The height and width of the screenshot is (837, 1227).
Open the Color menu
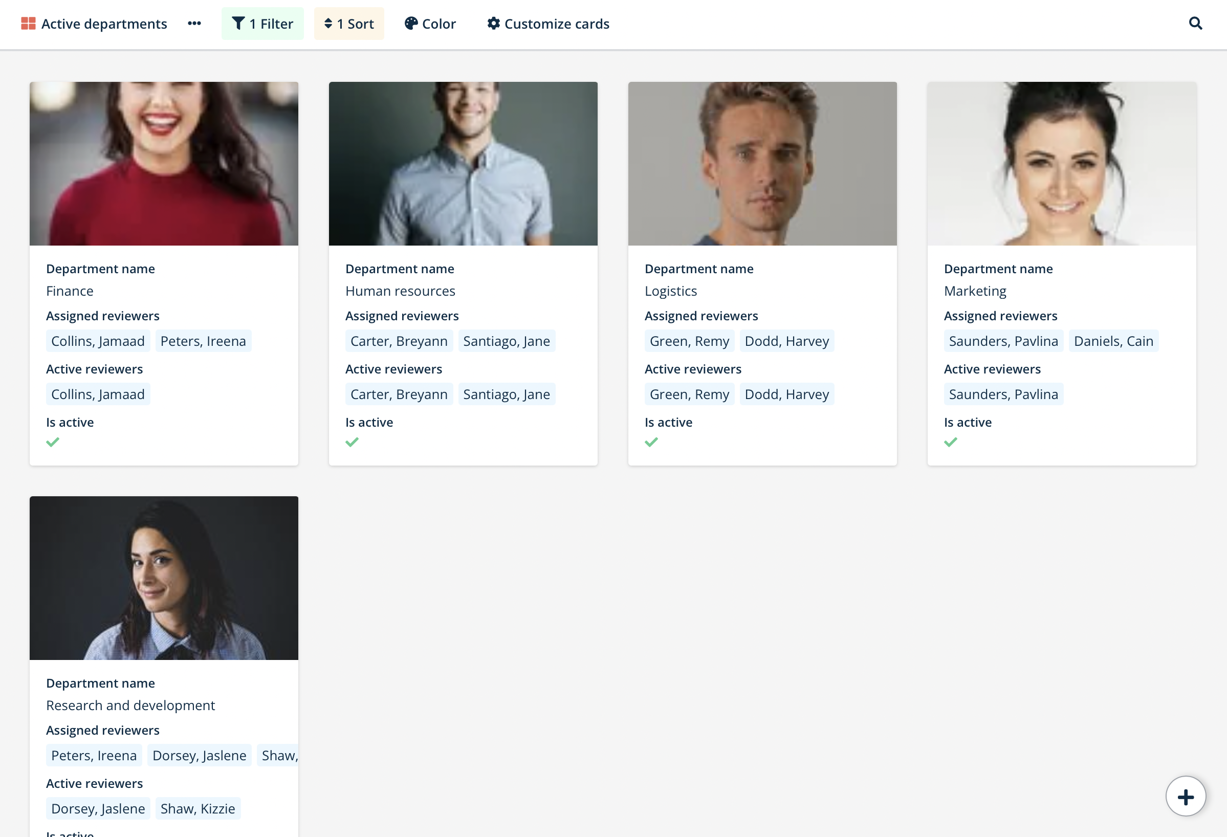(x=430, y=23)
